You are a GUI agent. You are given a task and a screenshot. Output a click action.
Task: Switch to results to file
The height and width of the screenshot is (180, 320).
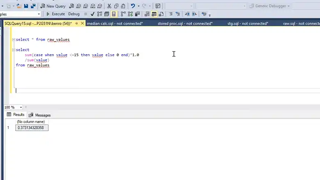(x=161, y=14)
